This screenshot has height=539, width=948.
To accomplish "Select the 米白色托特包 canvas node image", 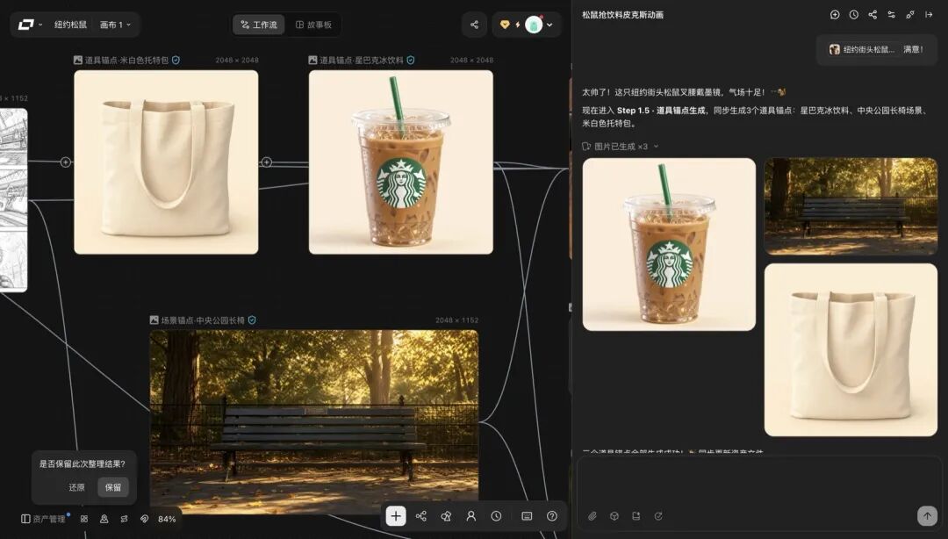I will [x=166, y=162].
